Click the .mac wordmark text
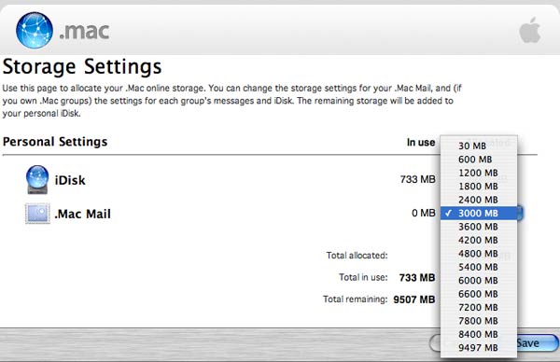The height and width of the screenshot is (362, 560). (84, 32)
